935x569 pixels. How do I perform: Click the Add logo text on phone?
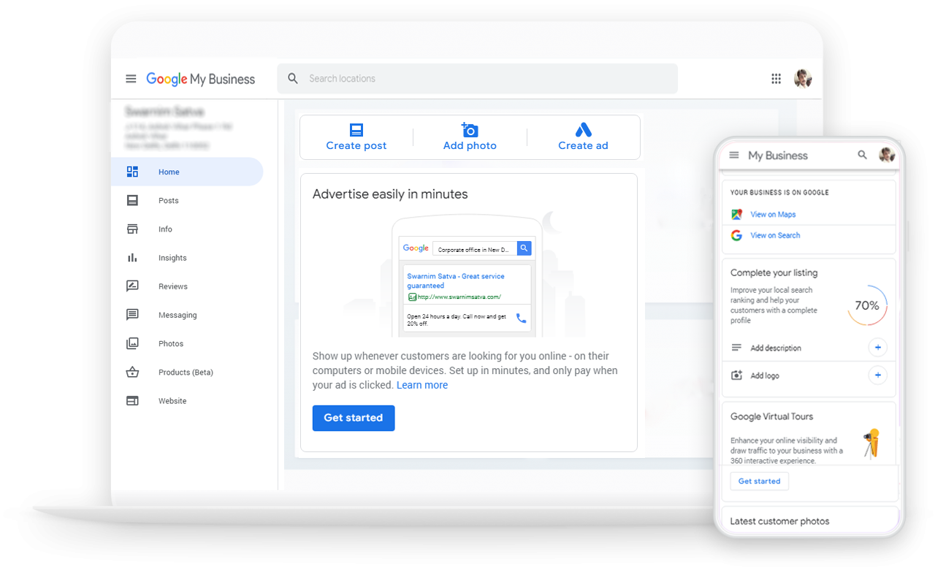765,375
